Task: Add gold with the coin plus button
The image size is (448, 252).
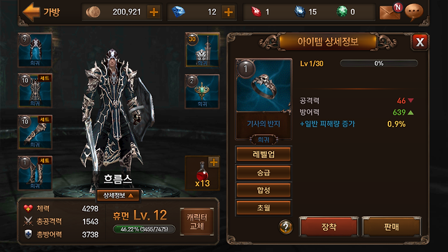Action: (154, 12)
